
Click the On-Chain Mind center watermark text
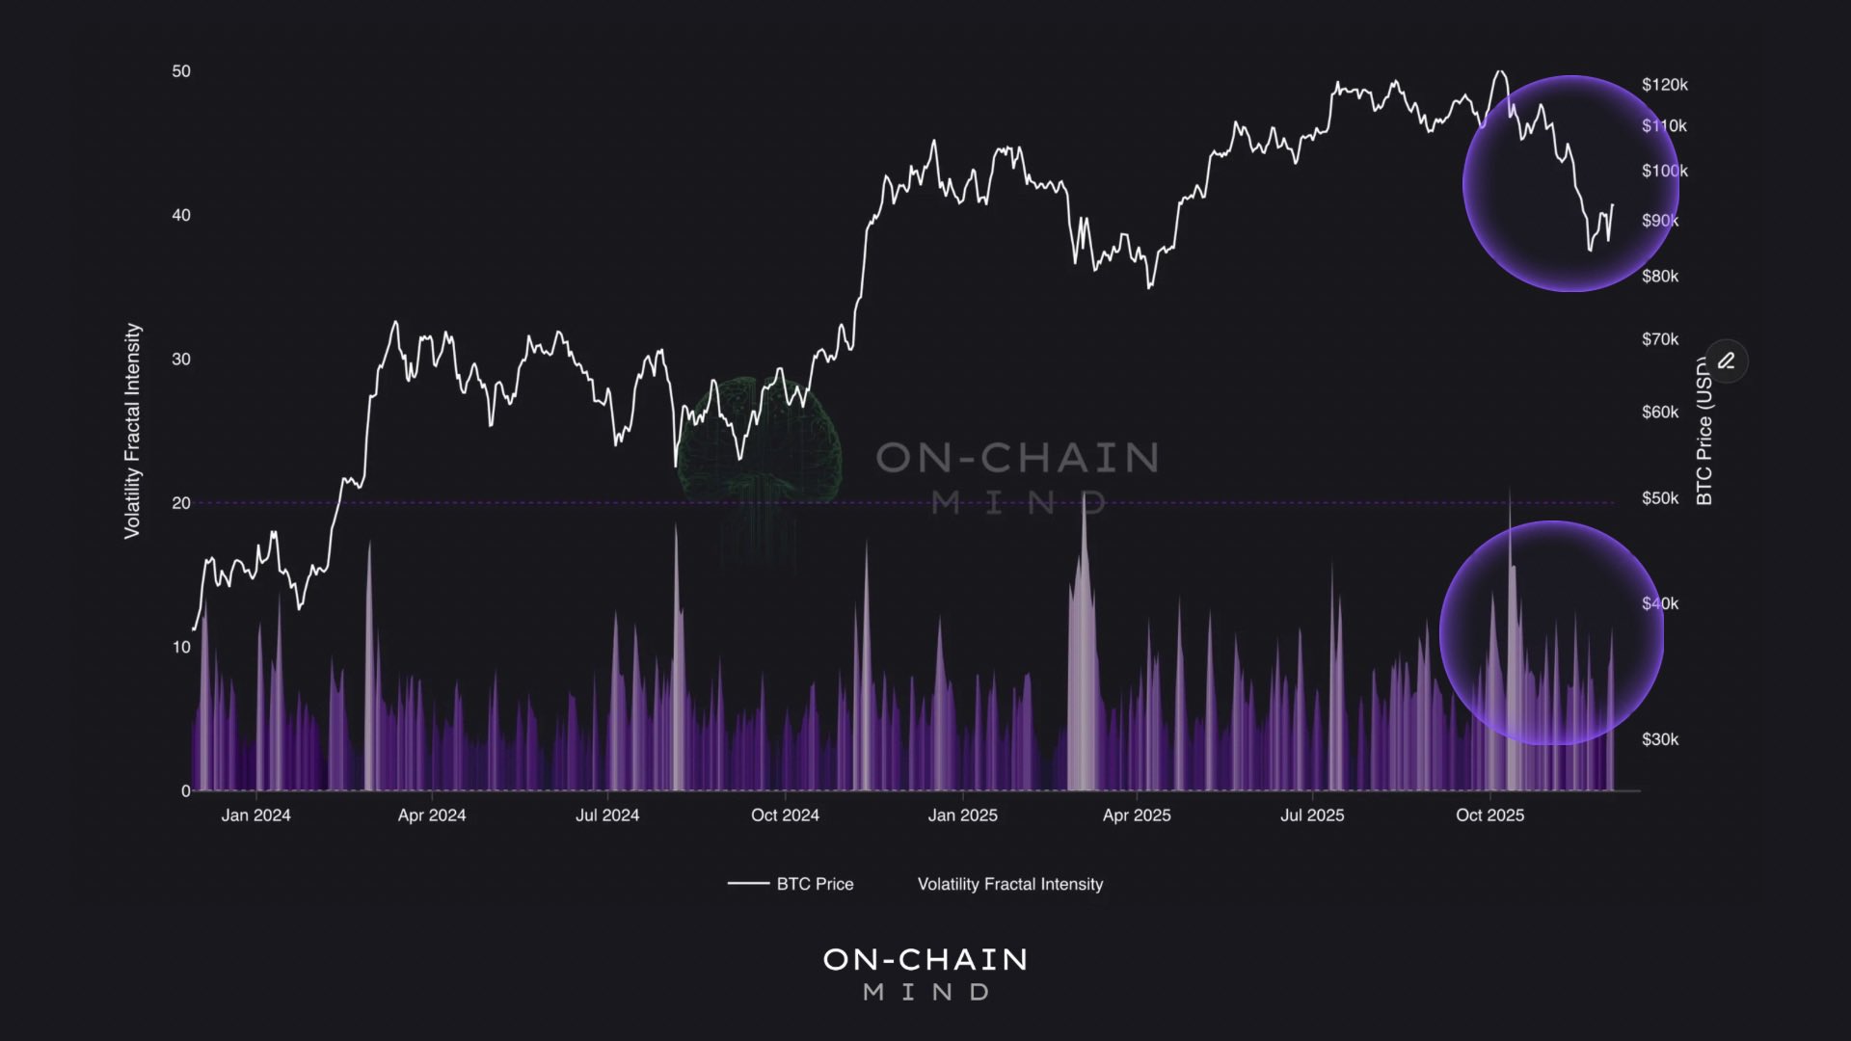[1017, 477]
